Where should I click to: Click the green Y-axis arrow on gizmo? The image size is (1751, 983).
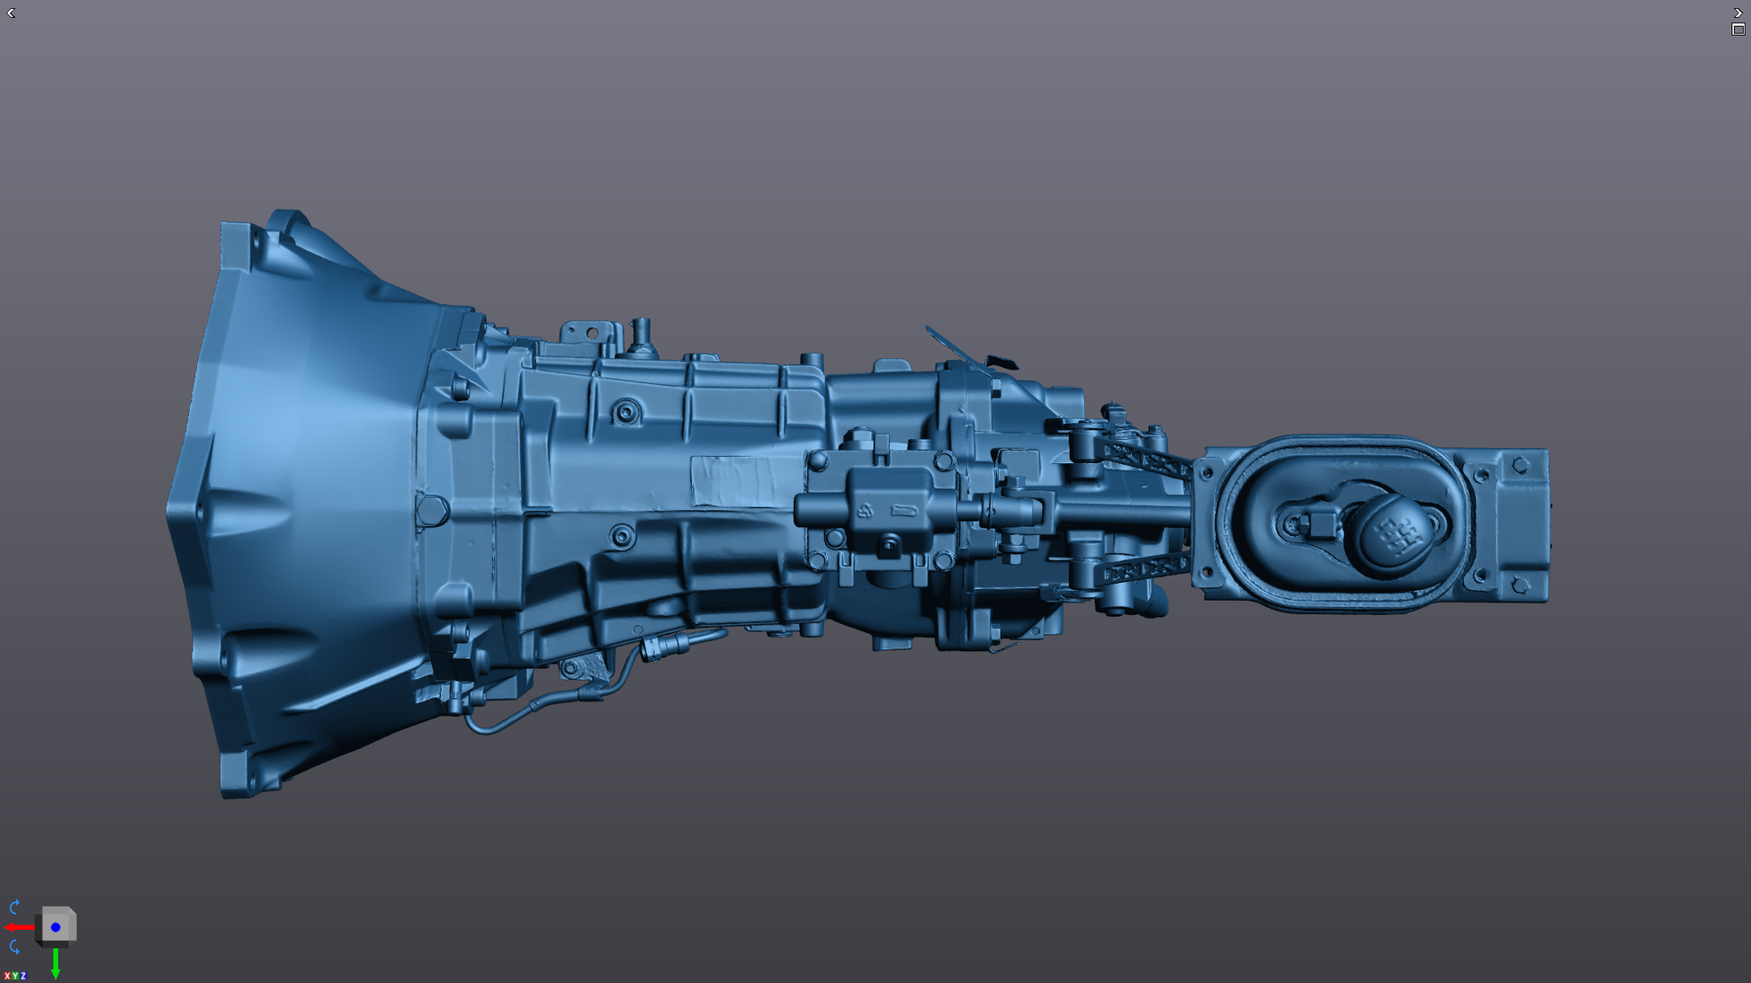point(56,964)
